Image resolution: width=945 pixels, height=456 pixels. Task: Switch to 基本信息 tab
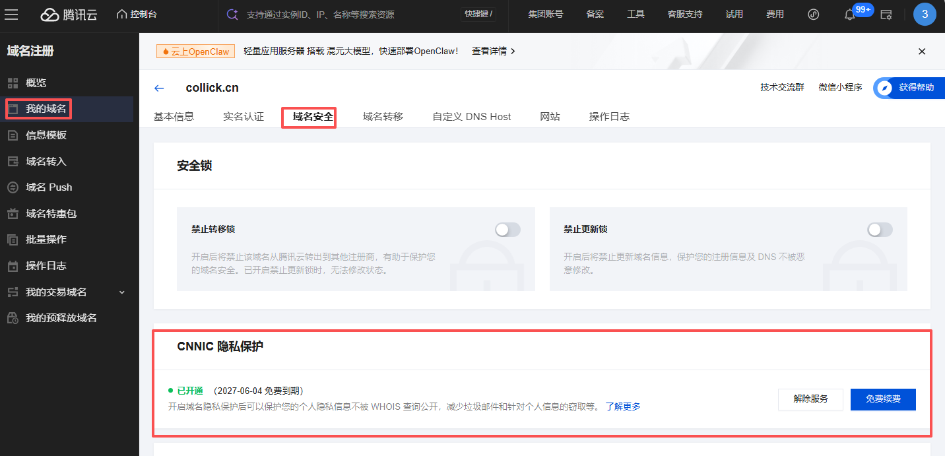174,117
